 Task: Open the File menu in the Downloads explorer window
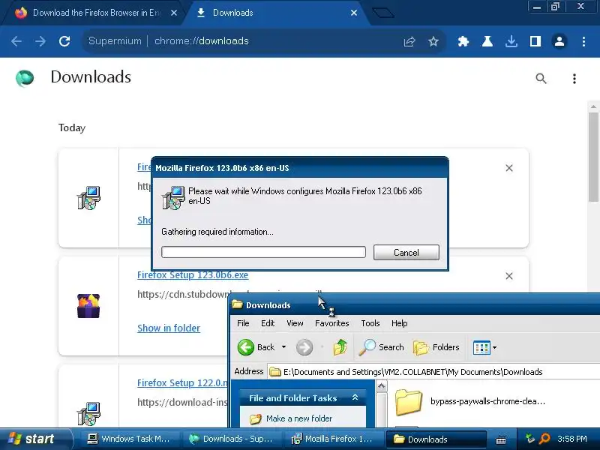click(243, 323)
